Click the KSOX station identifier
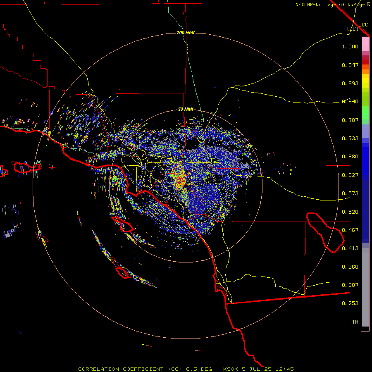 [231, 369]
